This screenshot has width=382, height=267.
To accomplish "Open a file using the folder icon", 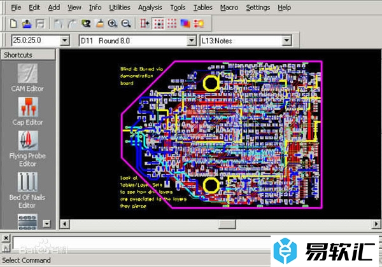I will 27,24.
